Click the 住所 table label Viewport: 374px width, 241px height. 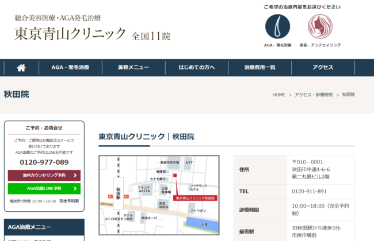tap(244, 170)
